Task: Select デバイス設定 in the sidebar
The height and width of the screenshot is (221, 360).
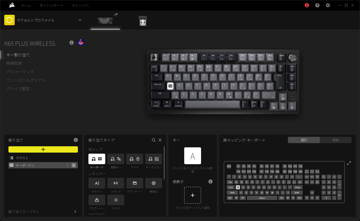Action: point(18,89)
